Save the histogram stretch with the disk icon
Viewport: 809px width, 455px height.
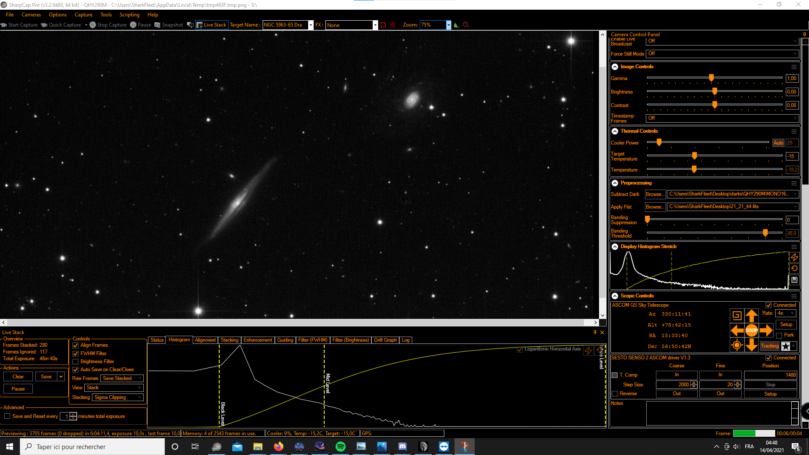794,280
